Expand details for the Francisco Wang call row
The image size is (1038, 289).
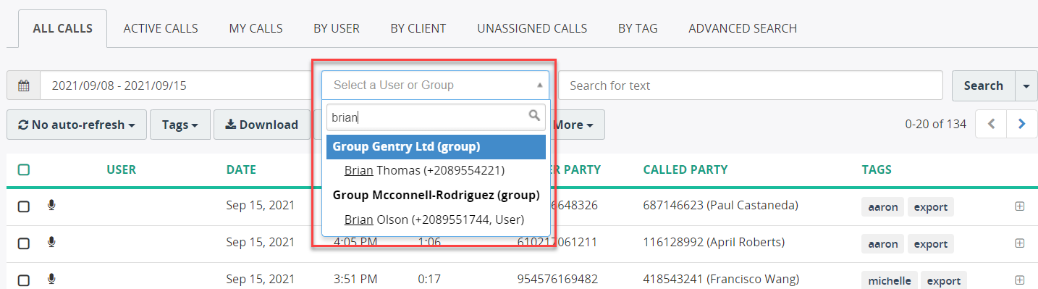pos(1020,280)
